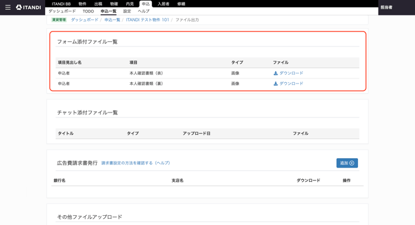Screen dimensions: 415x225
Task: Click download icon for 本人確認書類（裏）
Action: (276, 83)
